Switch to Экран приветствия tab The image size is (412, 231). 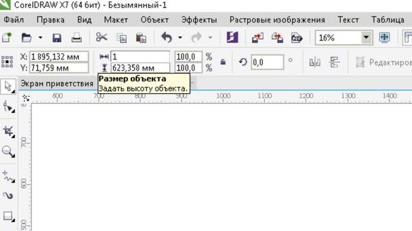(x=57, y=83)
